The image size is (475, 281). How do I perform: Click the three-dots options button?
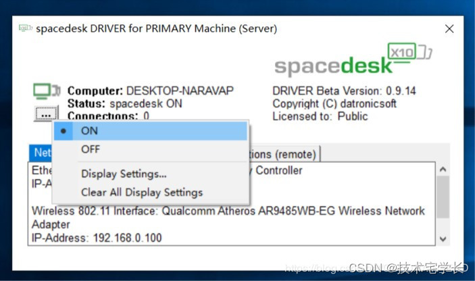(x=46, y=114)
